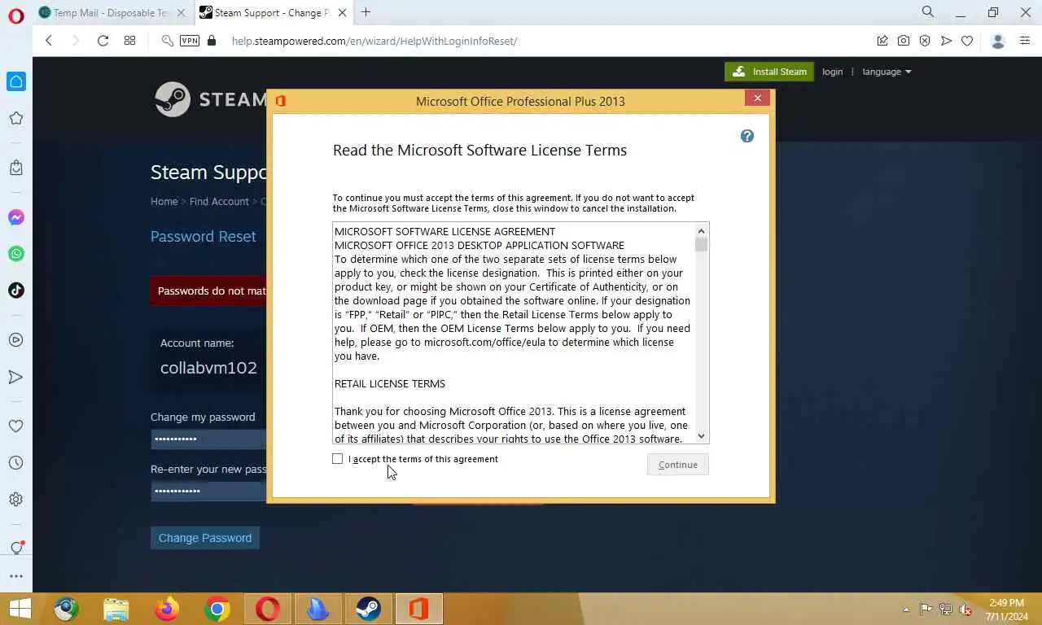The width and height of the screenshot is (1042, 625).
Task: Click the help.steampowered.com address field
Action: coord(374,41)
